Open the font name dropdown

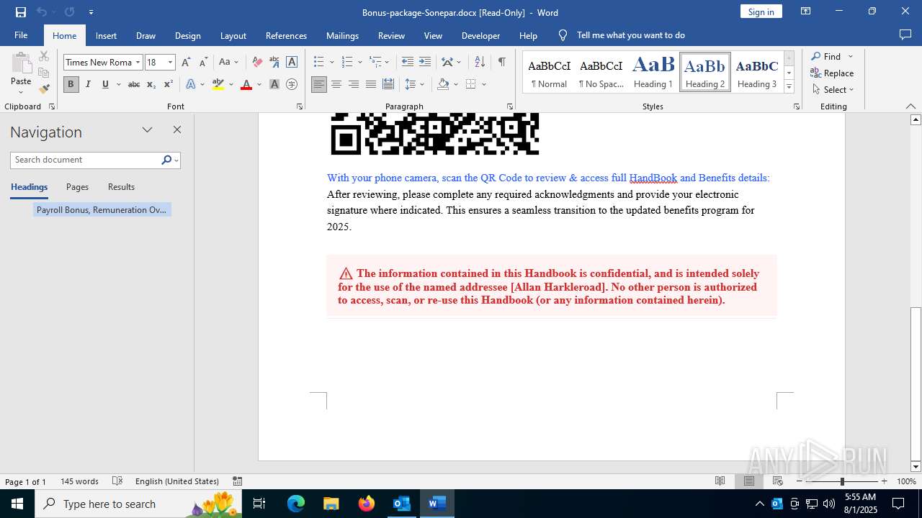pyautogui.click(x=138, y=63)
